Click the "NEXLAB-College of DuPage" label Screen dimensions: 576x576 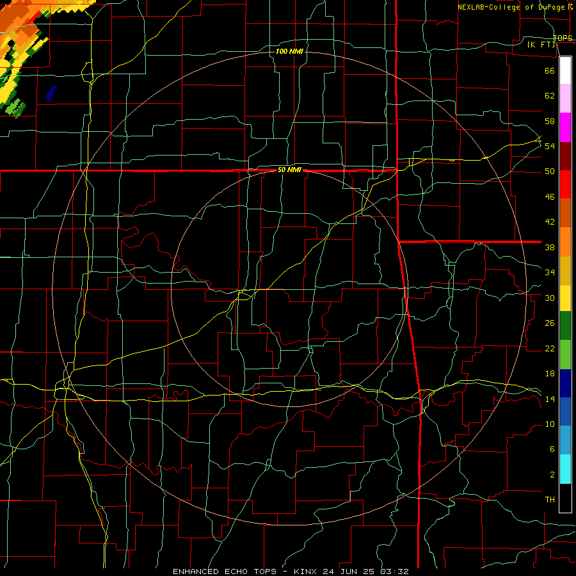512,7
